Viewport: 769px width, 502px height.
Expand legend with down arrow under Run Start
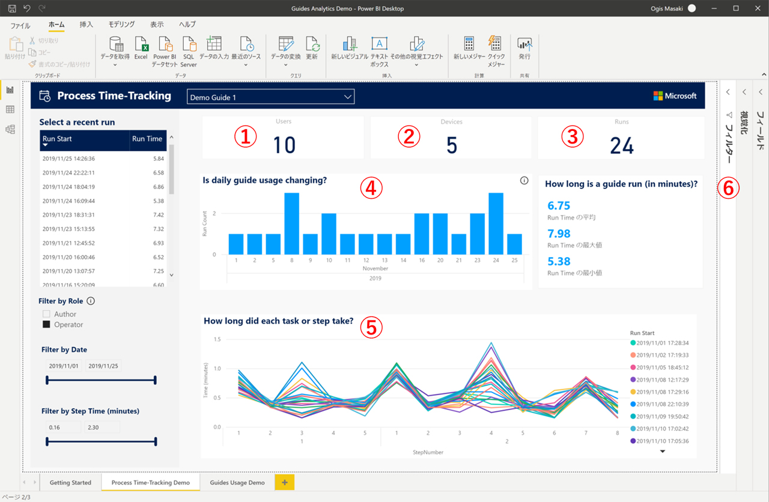(663, 452)
